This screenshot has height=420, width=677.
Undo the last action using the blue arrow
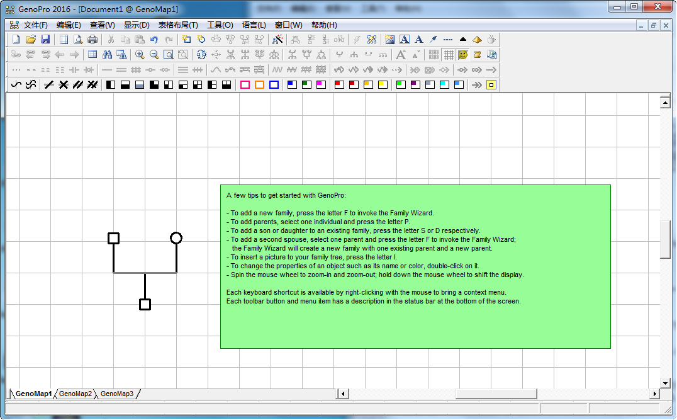click(x=154, y=39)
